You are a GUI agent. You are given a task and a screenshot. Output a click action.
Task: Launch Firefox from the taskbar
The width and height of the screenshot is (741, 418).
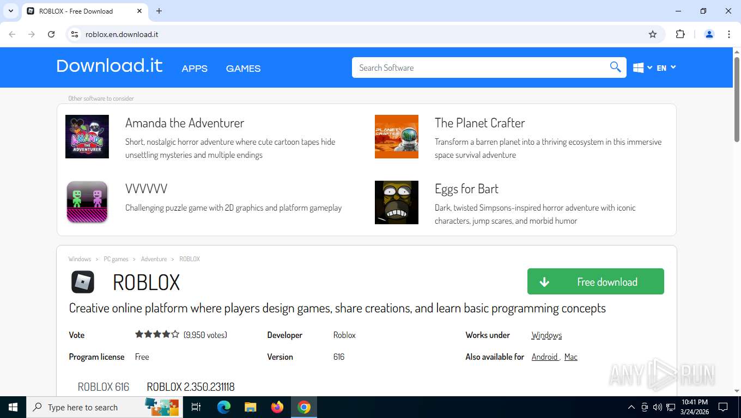click(x=277, y=407)
